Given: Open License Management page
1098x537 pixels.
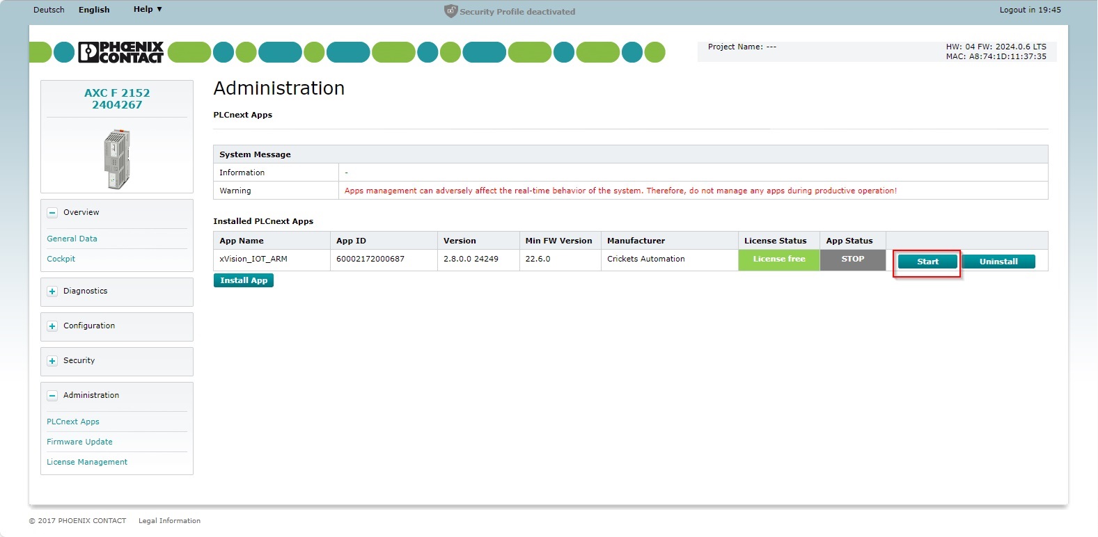Looking at the screenshot, I should [x=87, y=462].
